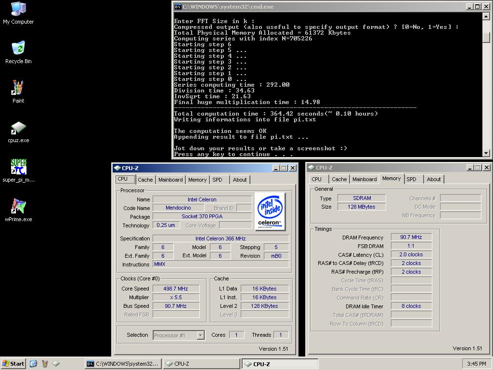Click the Series computing time line in cmd
Screen dimensions: 493x370
pos(232,85)
